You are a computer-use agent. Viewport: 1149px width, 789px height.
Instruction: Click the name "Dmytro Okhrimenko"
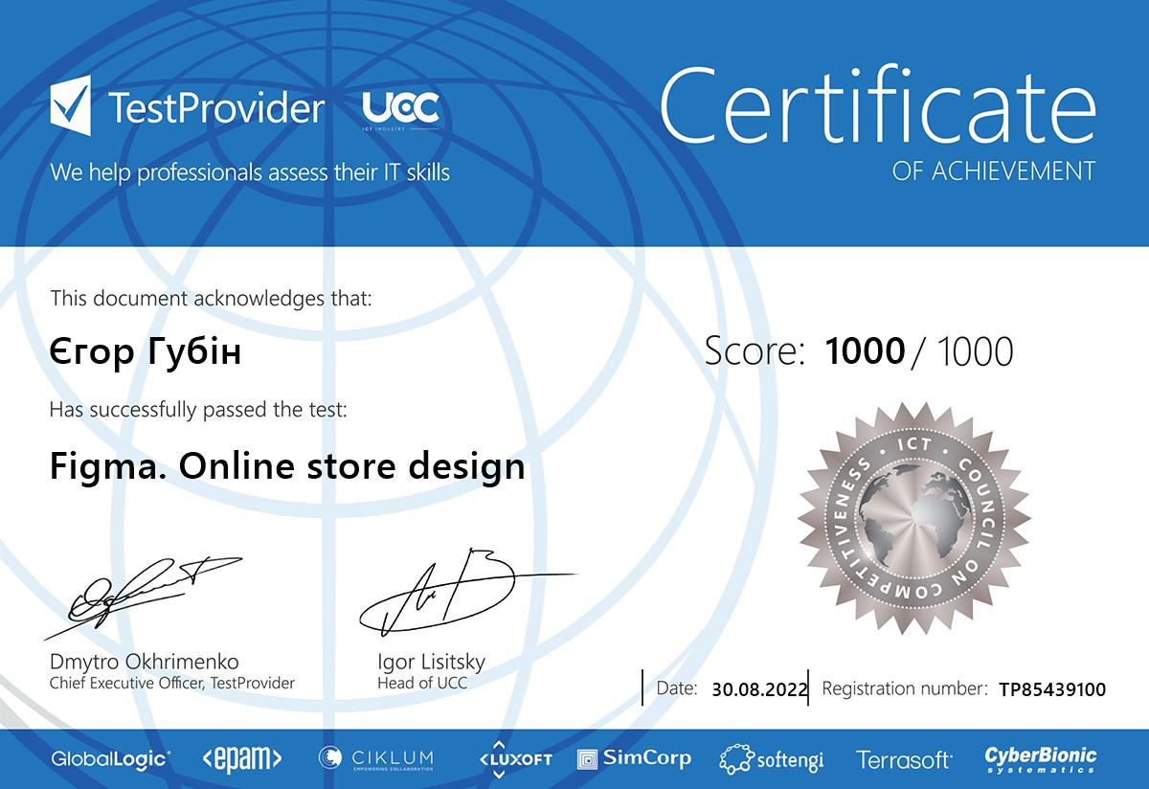[x=145, y=663]
